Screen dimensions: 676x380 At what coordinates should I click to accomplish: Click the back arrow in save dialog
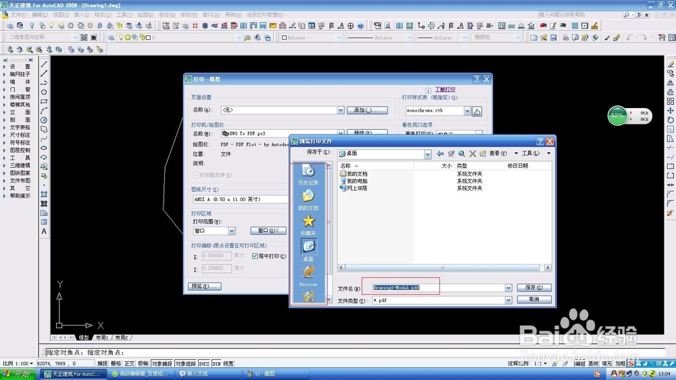[x=440, y=153]
